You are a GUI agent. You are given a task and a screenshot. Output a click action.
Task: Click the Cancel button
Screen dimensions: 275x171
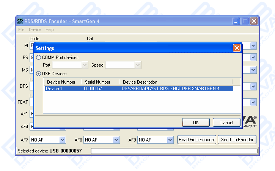pos(226,122)
